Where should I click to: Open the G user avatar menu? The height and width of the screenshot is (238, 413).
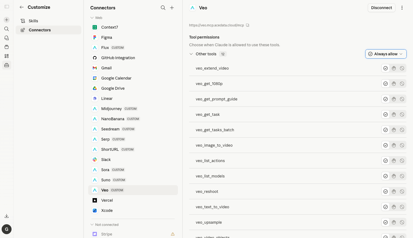pos(7,229)
